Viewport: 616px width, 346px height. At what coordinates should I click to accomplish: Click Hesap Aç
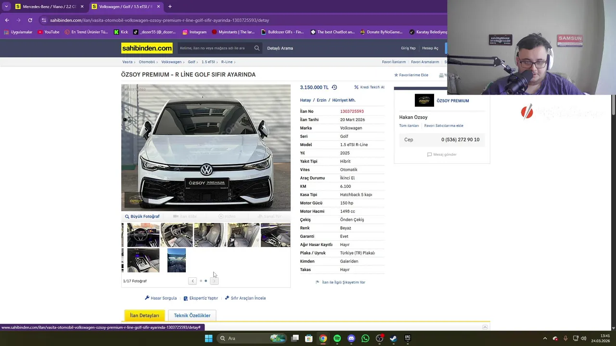pos(430,48)
